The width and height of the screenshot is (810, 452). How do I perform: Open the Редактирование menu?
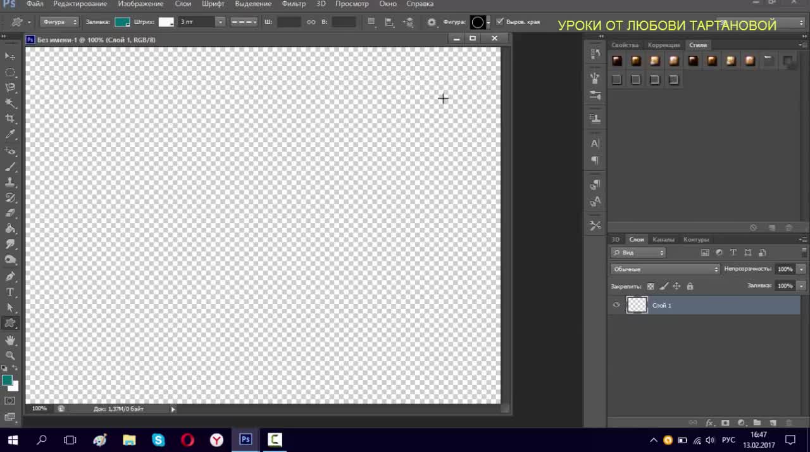(80, 4)
